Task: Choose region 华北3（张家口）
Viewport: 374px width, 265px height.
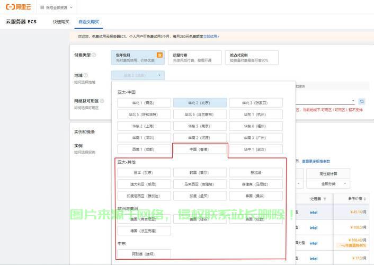Action: click(256, 103)
